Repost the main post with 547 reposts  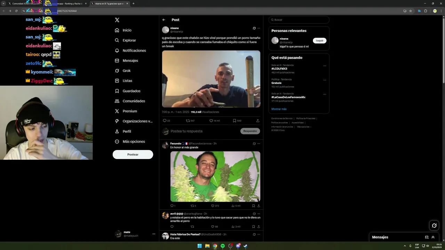188,121
